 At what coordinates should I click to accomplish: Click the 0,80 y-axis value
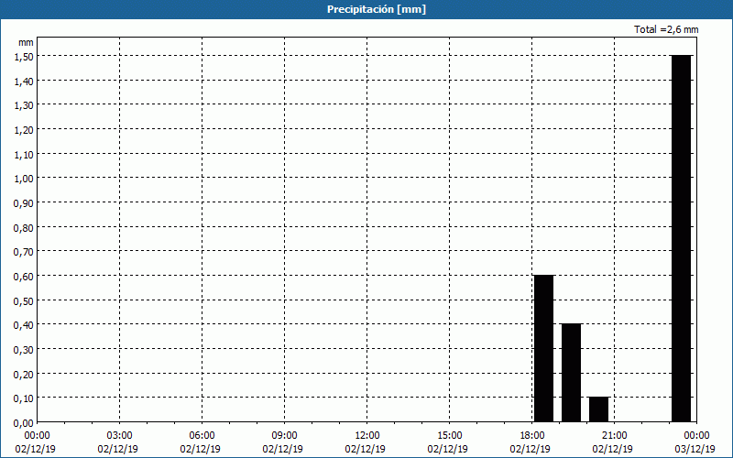coord(24,227)
